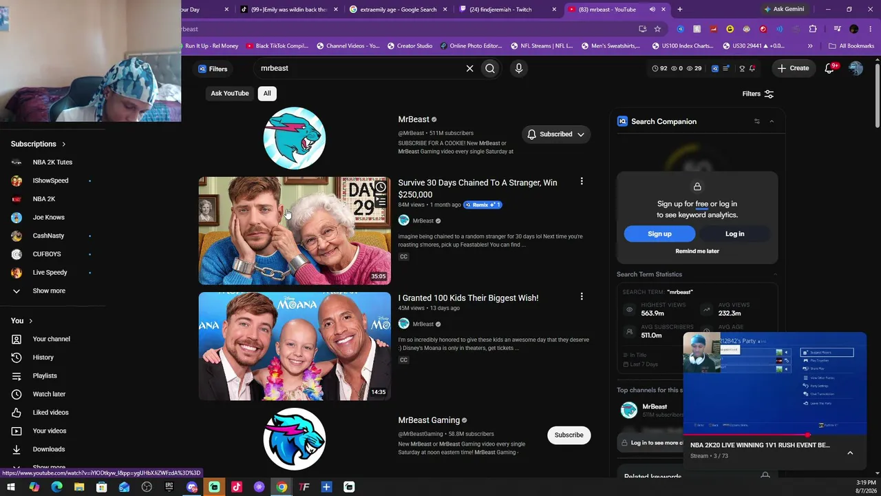
Task: Collapse the Search Companion panel
Action: pyautogui.click(x=772, y=122)
